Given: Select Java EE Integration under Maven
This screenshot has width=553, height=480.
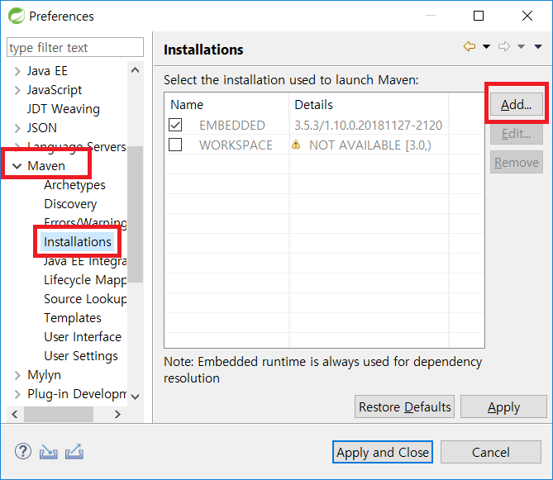Looking at the screenshot, I should [x=85, y=261].
